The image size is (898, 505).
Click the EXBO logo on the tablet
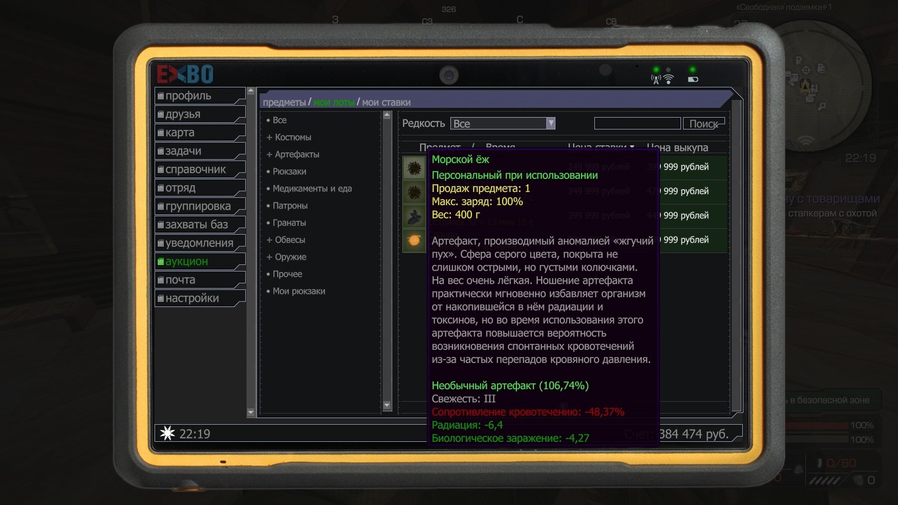click(x=185, y=74)
